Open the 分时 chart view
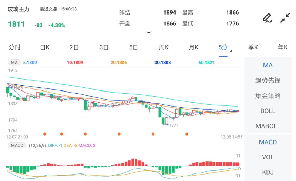The height and width of the screenshot is (181, 296). click(x=15, y=47)
